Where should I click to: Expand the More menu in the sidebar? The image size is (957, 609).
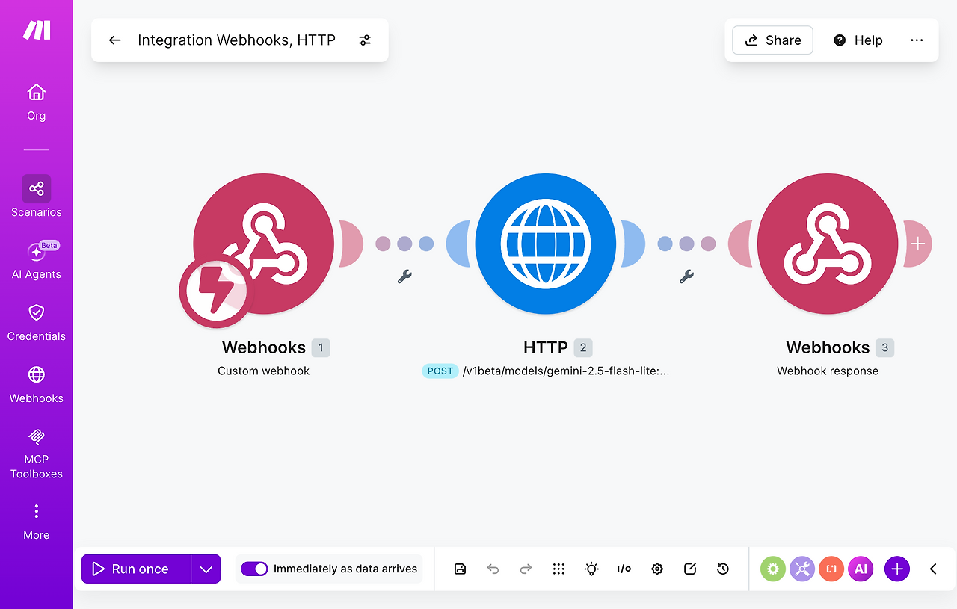tap(36, 521)
